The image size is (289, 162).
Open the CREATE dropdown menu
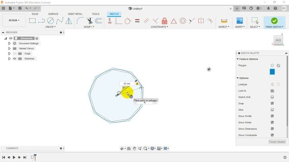(50, 27)
